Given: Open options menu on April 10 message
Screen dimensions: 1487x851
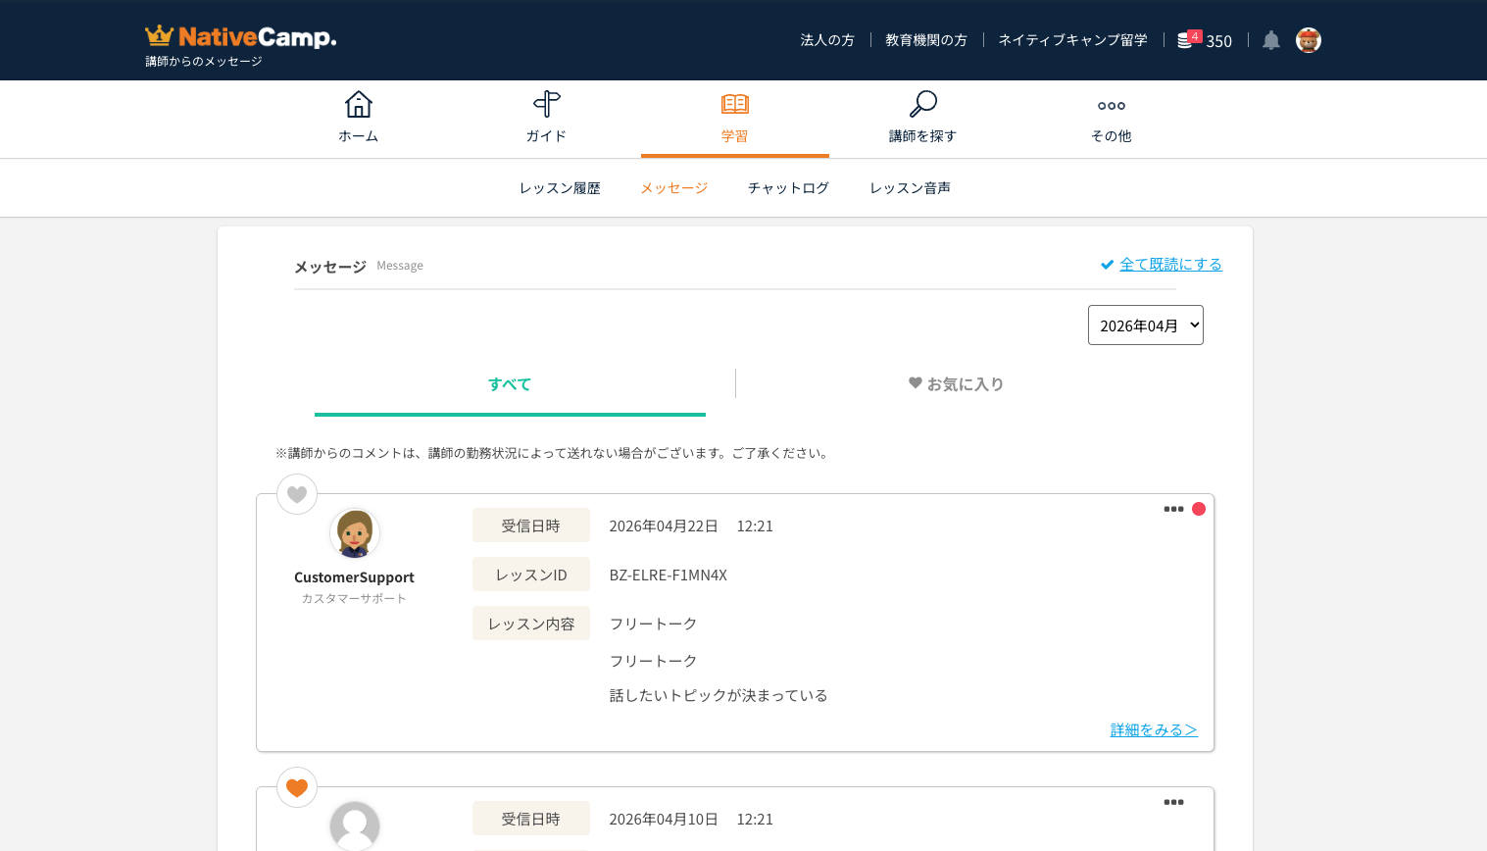Looking at the screenshot, I should (x=1173, y=802).
